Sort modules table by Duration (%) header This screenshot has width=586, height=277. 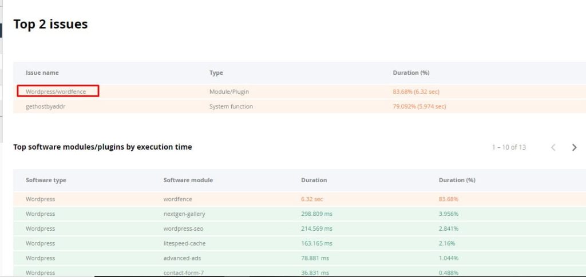457,180
